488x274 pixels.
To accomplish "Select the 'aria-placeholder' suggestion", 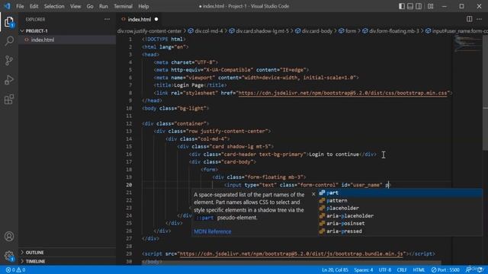I will (x=400, y=216).
